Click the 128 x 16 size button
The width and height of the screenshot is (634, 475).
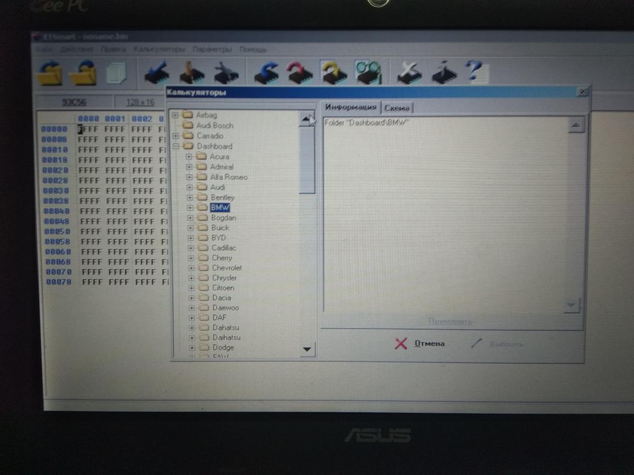pos(140,102)
